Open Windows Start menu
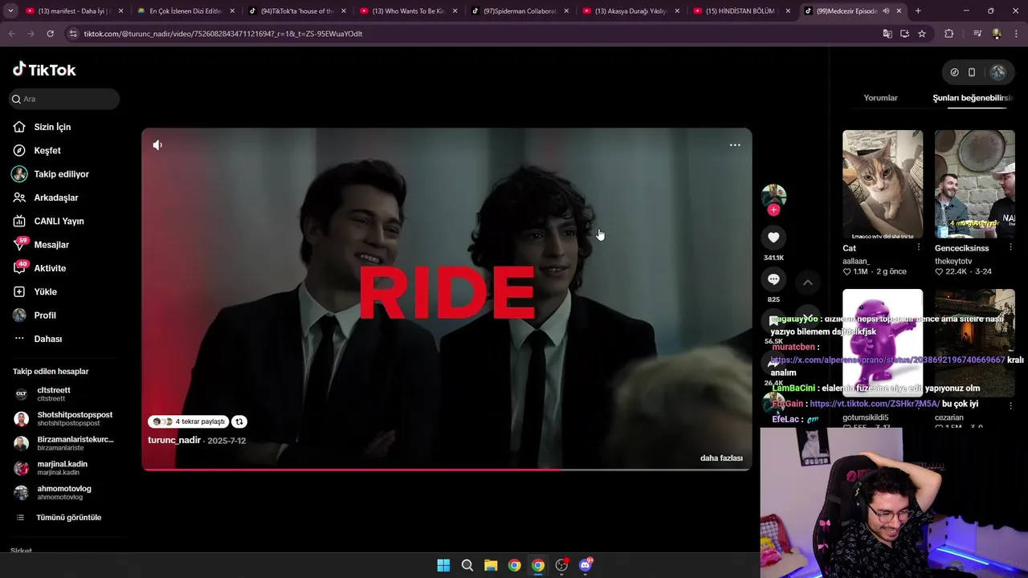 click(443, 565)
